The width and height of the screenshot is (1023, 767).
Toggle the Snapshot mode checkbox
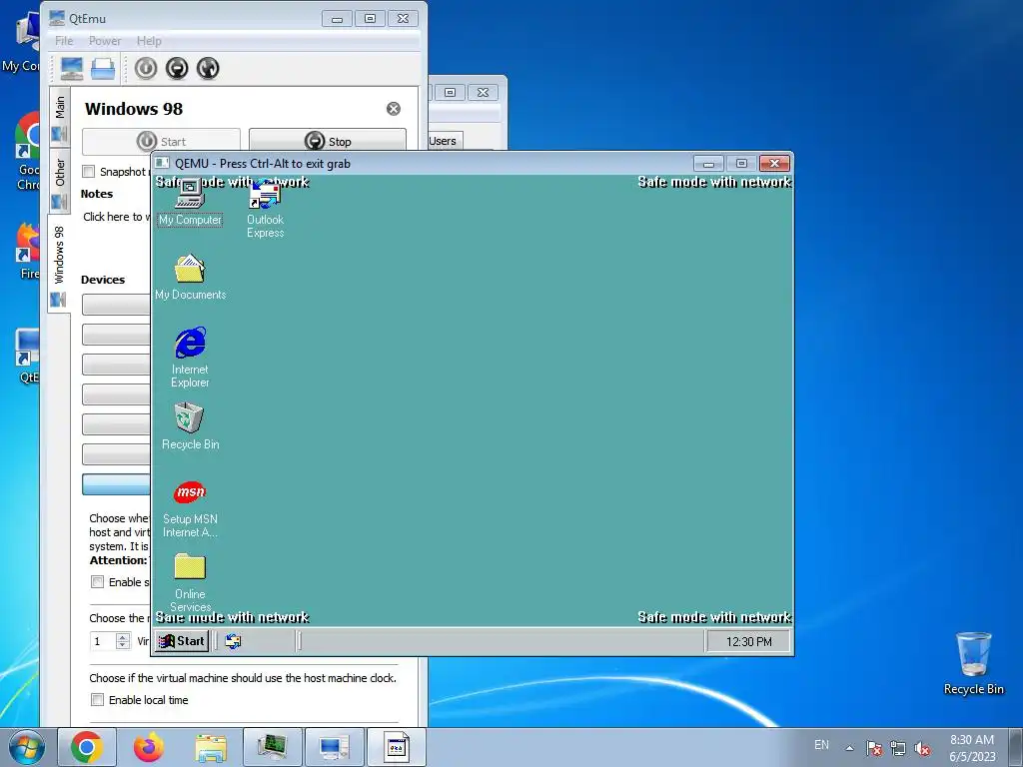pos(89,172)
